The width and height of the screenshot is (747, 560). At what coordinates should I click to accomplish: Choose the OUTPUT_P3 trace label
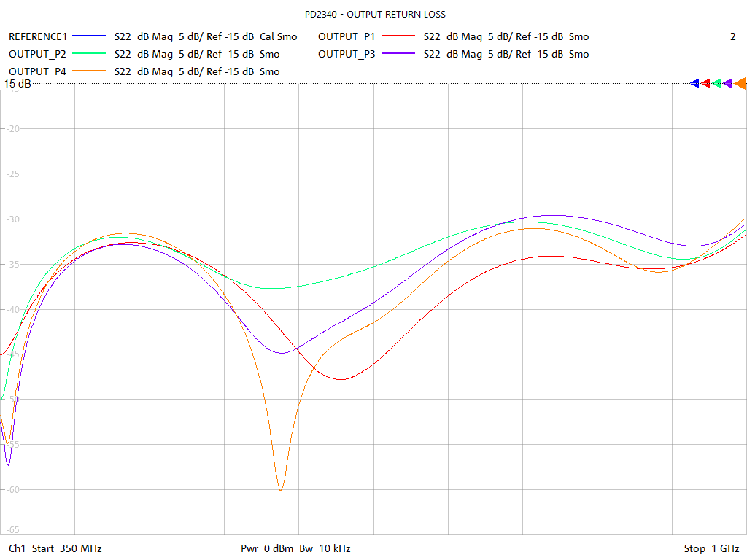[x=347, y=54]
